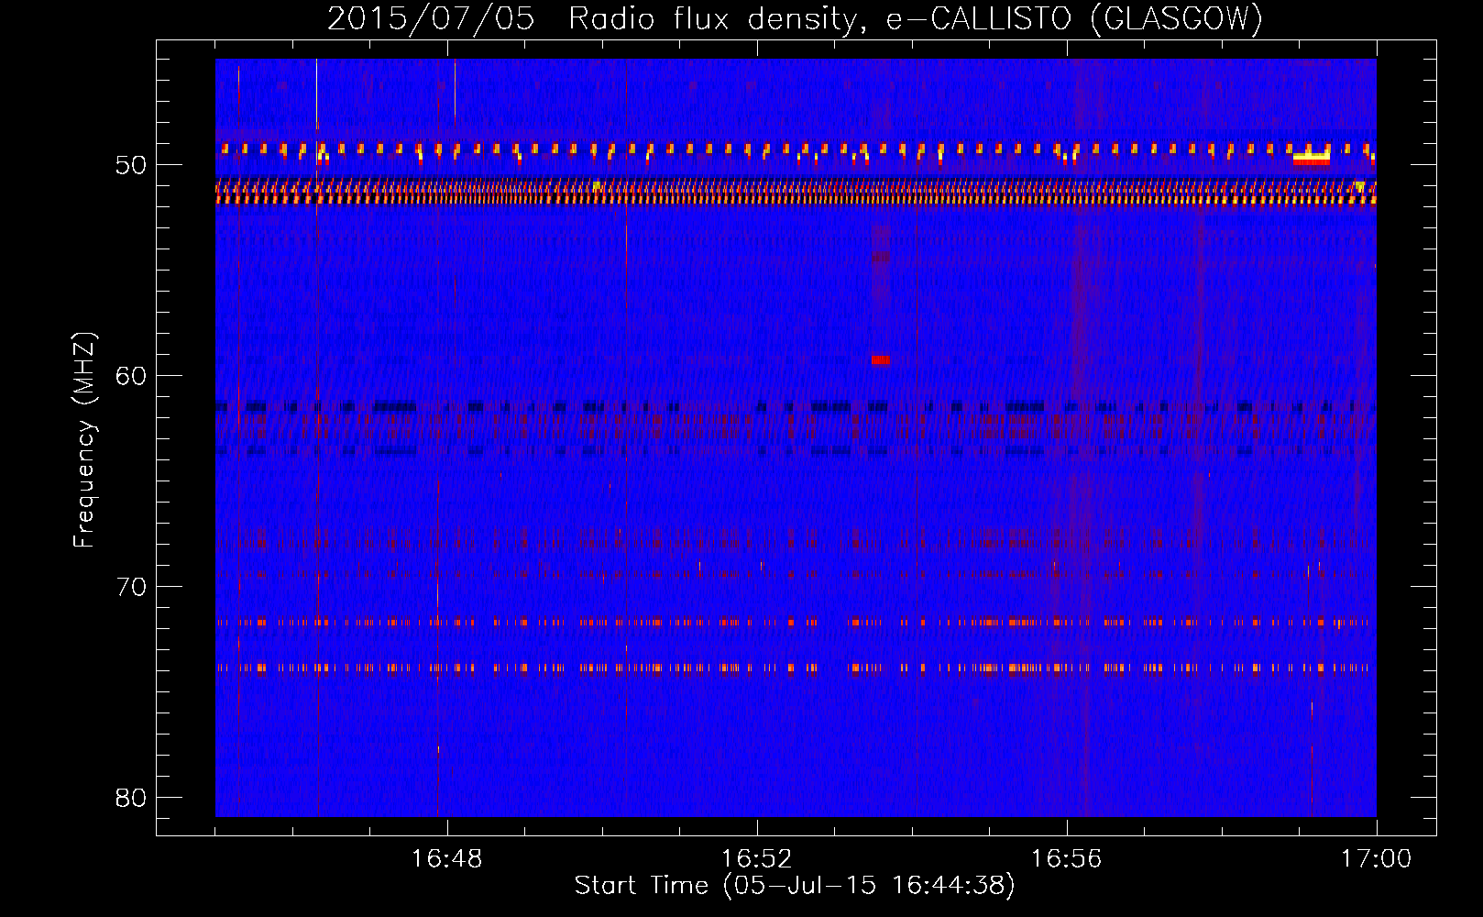Click the 60 MHz frequency tick label
The width and height of the screenshot is (1483, 917).
(x=132, y=375)
